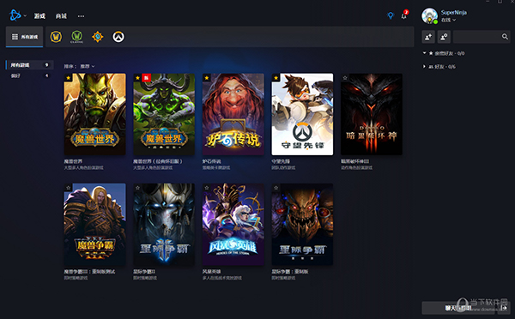This screenshot has width=515, height=319.
Task: Click the red new-badge on classic WoW card
Action: pyautogui.click(x=146, y=78)
